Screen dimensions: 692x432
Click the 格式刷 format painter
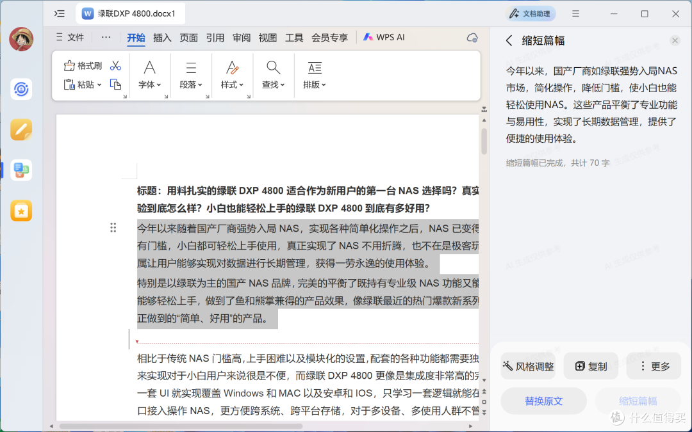pyautogui.click(x=83, y=66)
